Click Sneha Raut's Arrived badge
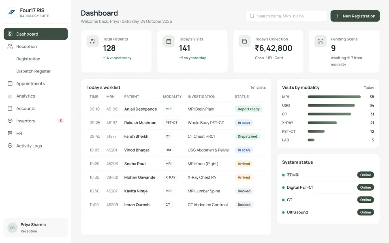Image resolution: width=389 pixels, height=243 pixels. 244,164
